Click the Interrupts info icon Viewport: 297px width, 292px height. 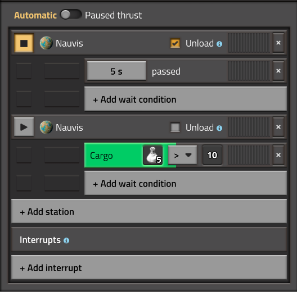(x=66, y=240)
